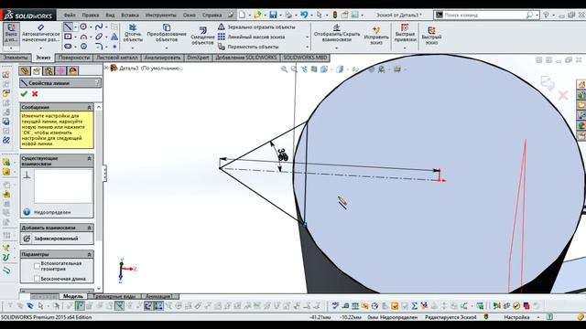Click the Смещение объектов offset tool
The image size is (586, 329).
202,36
